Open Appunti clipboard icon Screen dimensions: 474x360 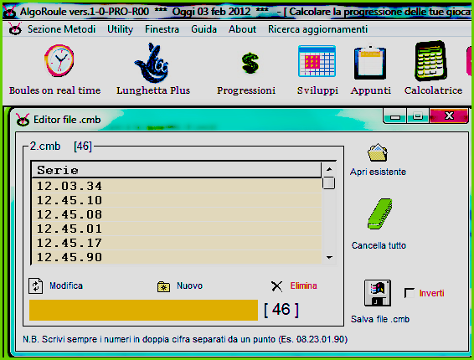(x=370, y=62)
